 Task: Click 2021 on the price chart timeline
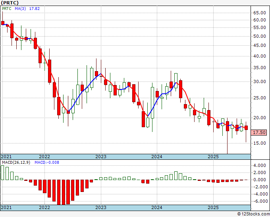tap(6, 157)
